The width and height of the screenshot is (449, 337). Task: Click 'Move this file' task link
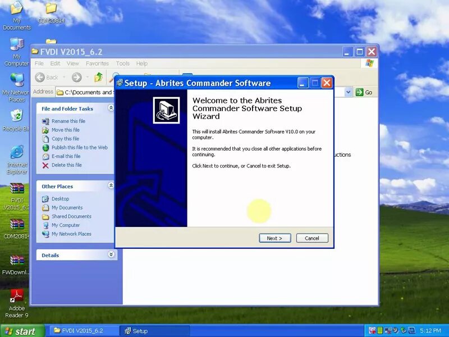66,130
